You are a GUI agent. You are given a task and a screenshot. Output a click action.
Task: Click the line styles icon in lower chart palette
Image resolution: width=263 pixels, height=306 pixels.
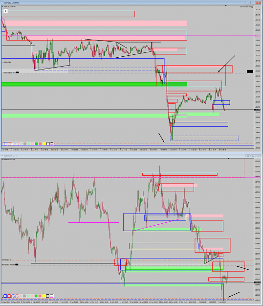51,296
